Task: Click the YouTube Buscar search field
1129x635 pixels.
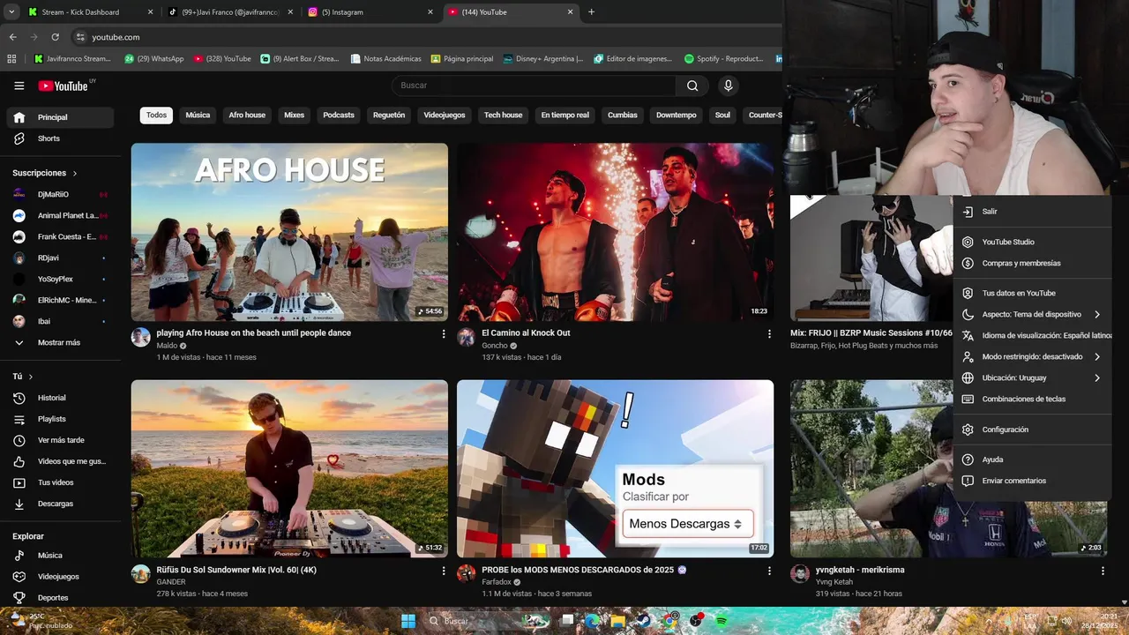Action: (x=534, y=86)
